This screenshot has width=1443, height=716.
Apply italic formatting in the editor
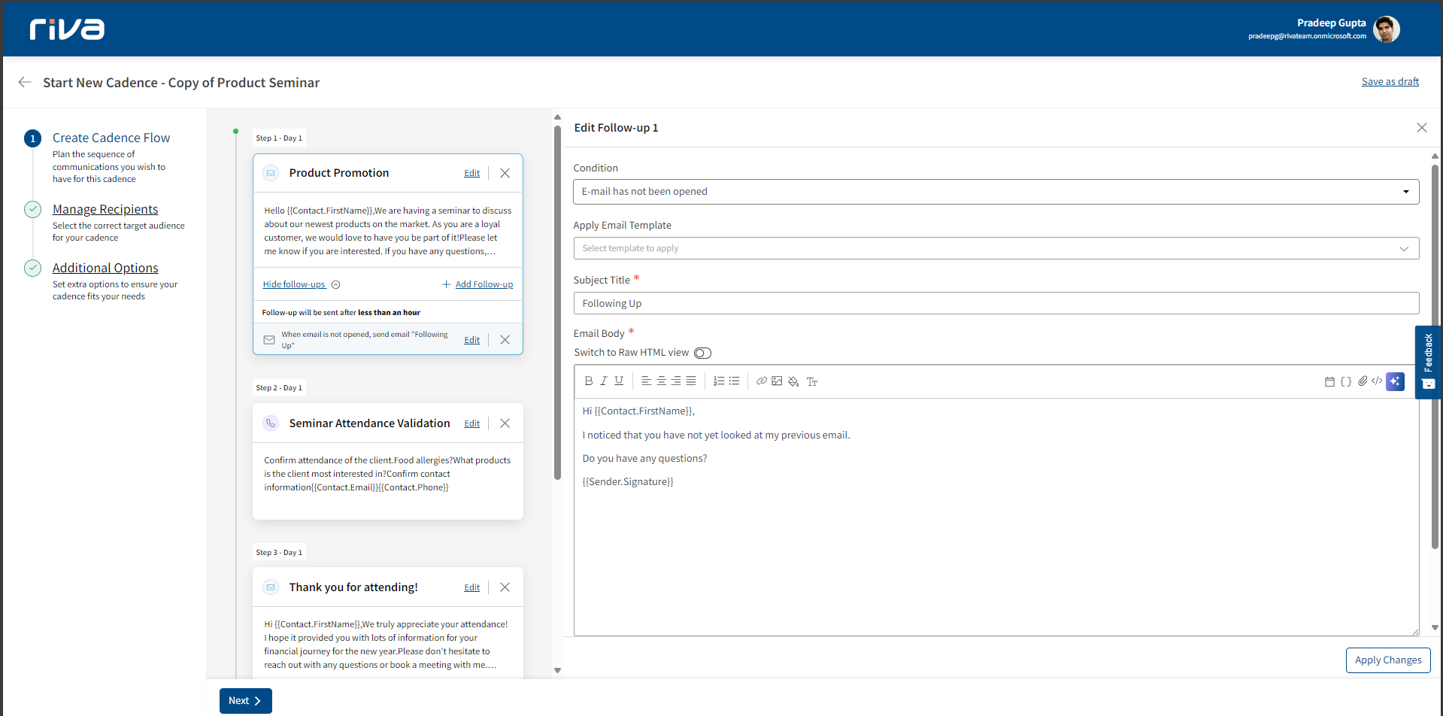[603, 381]
